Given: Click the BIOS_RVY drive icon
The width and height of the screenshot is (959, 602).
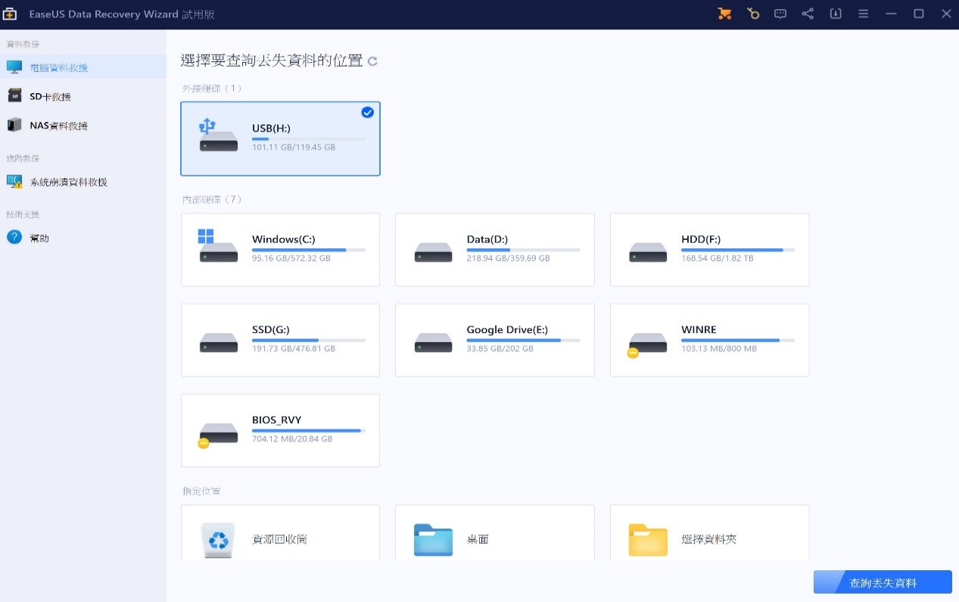Looking at the screenshot, I should tap(217, 435).
